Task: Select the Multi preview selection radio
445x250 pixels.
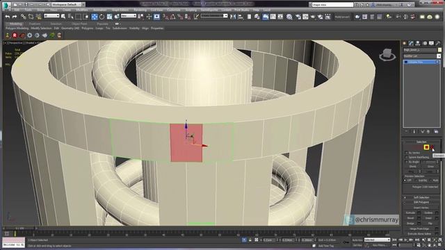Action: pos(431,181)
